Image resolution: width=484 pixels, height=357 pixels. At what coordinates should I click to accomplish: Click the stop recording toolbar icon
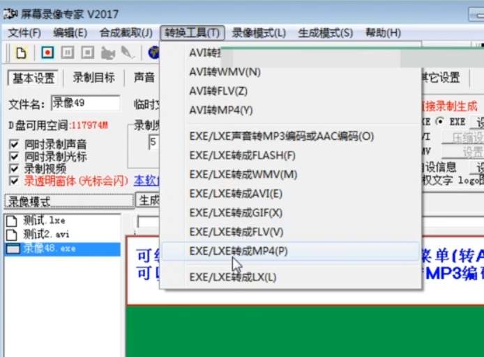point(87,53)
